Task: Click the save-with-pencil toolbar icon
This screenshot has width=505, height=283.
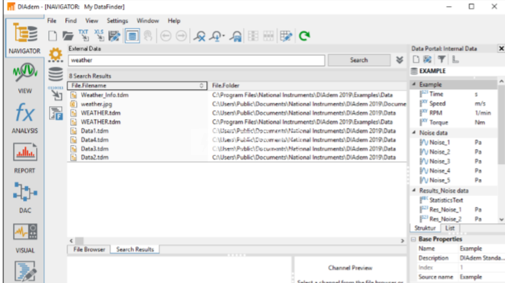Action: click(114, 36)
